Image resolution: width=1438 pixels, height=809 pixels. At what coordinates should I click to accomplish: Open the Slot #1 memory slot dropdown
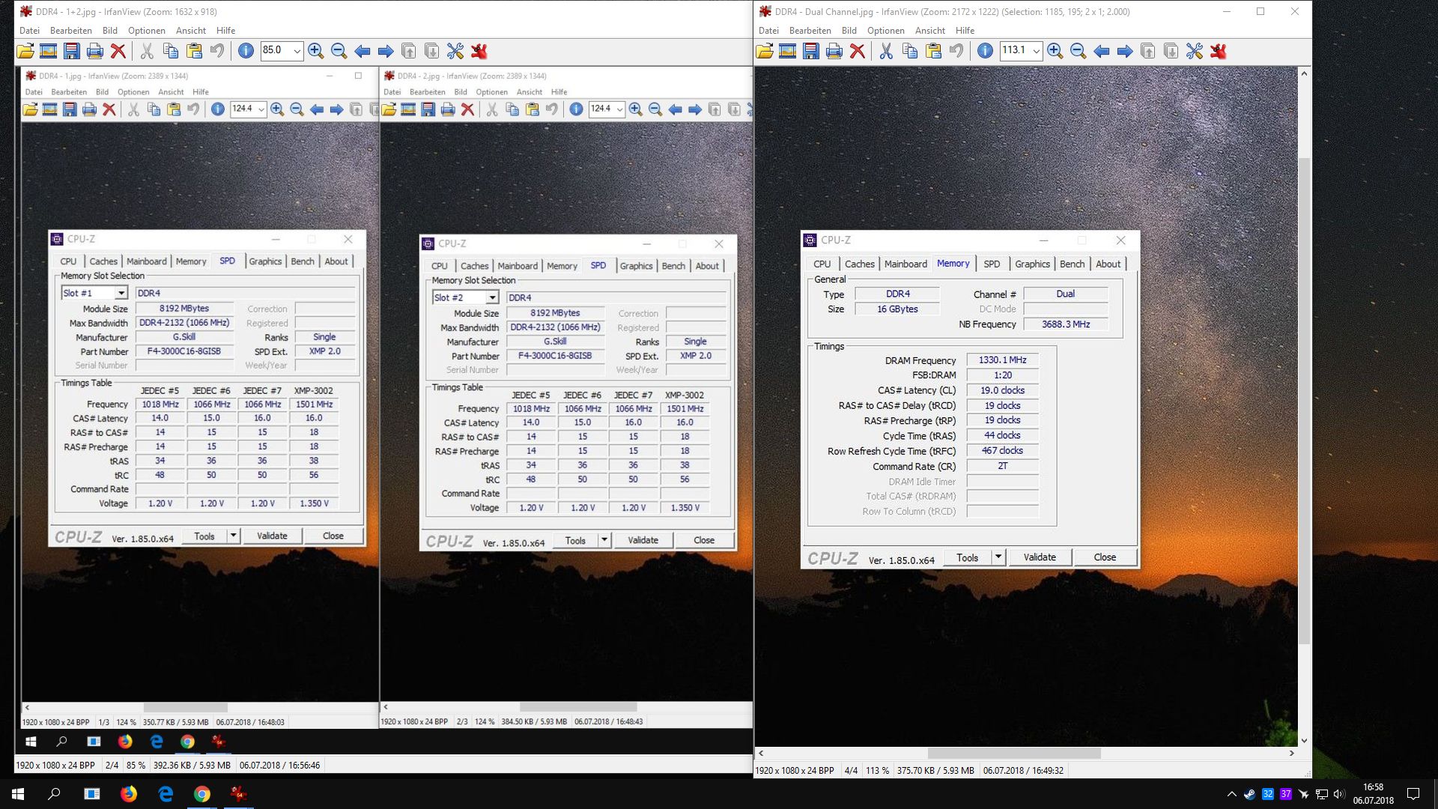pos(121,293)
